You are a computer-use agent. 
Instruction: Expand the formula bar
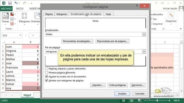click(181, 35)
